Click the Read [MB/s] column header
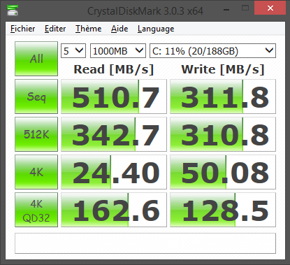This screenshot has width=290, height=265. pyautogui.click(x=114, y=69)
